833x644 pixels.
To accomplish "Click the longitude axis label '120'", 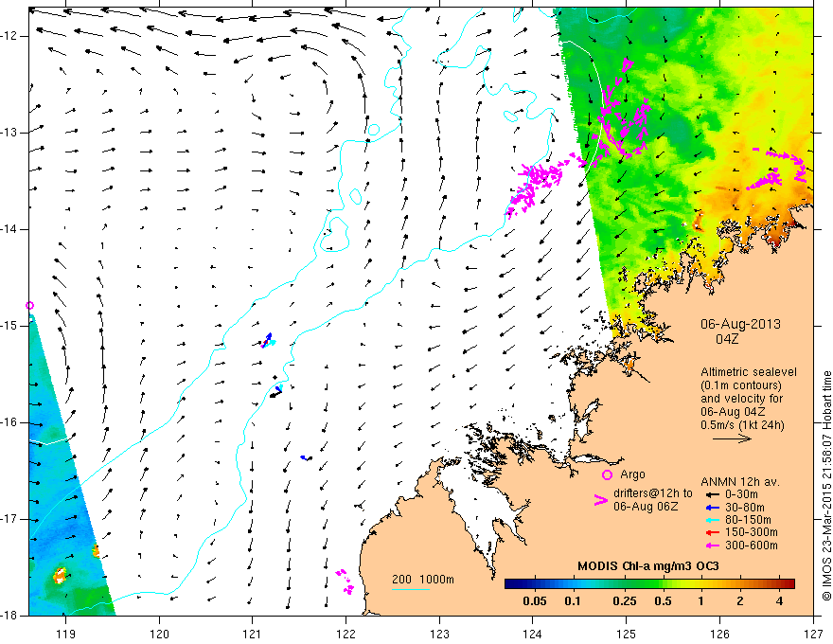I will click(x=159, y=634).
